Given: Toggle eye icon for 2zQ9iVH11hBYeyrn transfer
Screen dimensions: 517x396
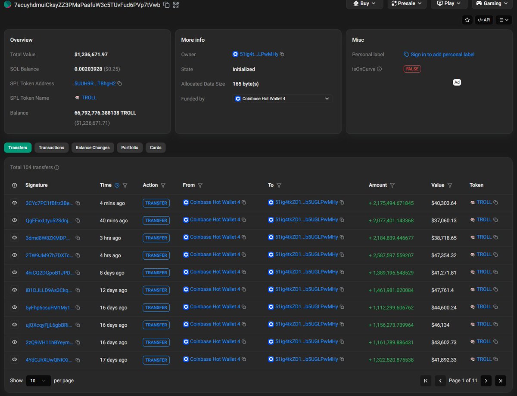Looking at the screenshot, I should click(15, 342).
